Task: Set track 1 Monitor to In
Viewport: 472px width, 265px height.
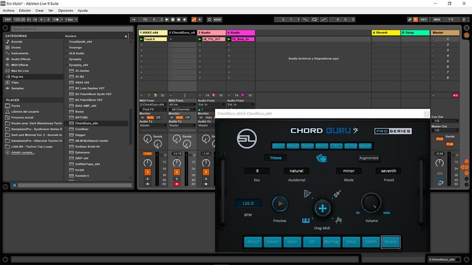Action: [142, 117]
